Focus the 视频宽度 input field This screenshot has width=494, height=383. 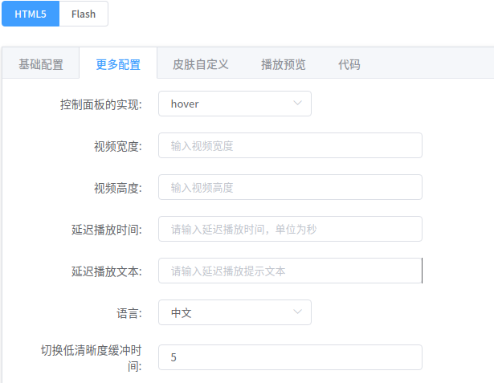click(x=290, y=145)
